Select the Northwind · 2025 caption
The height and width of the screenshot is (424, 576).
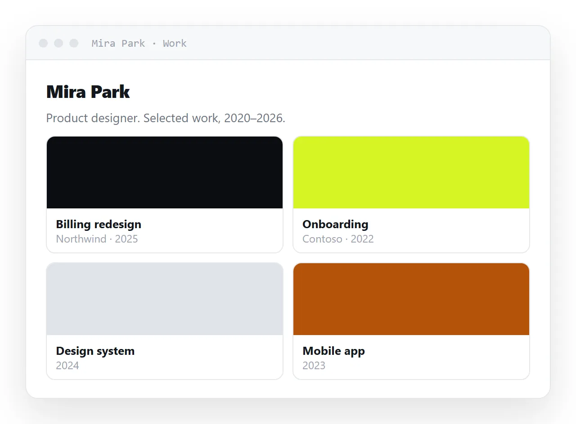pos(97,239)
